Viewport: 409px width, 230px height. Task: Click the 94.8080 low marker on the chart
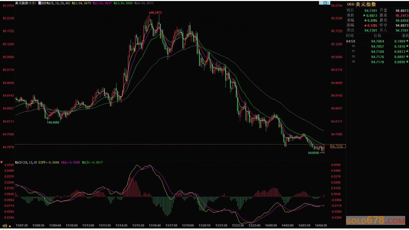[x=54, y=122]
